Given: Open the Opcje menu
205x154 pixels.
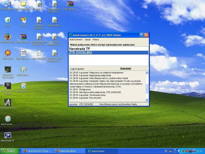Looking at the screenshot, I should click(88, 40).
